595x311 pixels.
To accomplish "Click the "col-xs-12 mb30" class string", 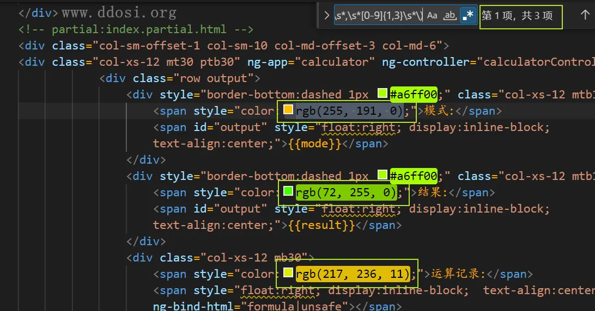I will pos(254,258).
